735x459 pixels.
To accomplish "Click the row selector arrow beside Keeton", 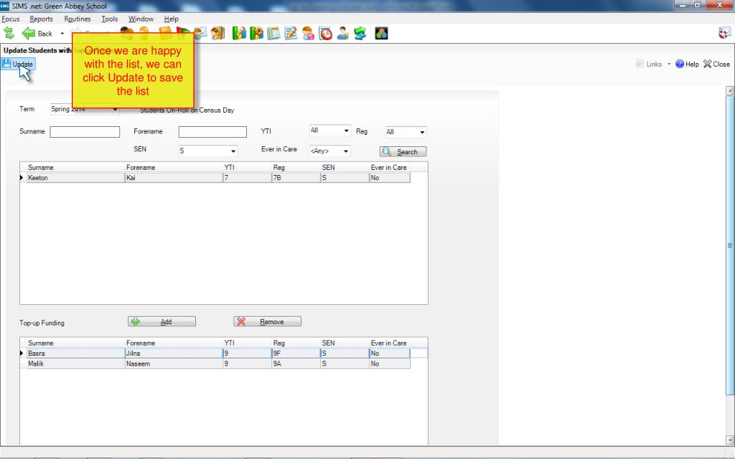I will pyautogui.click(x=22, y=178).
